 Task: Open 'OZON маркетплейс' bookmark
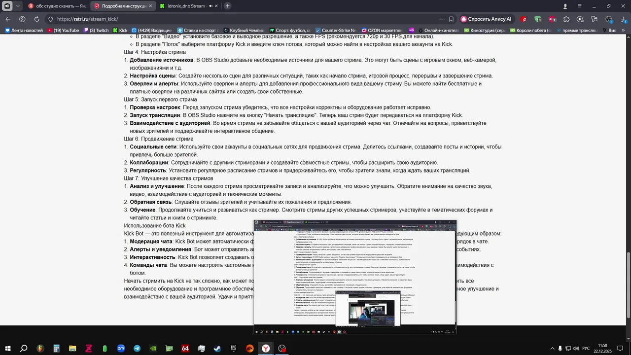tap(382, 31)
